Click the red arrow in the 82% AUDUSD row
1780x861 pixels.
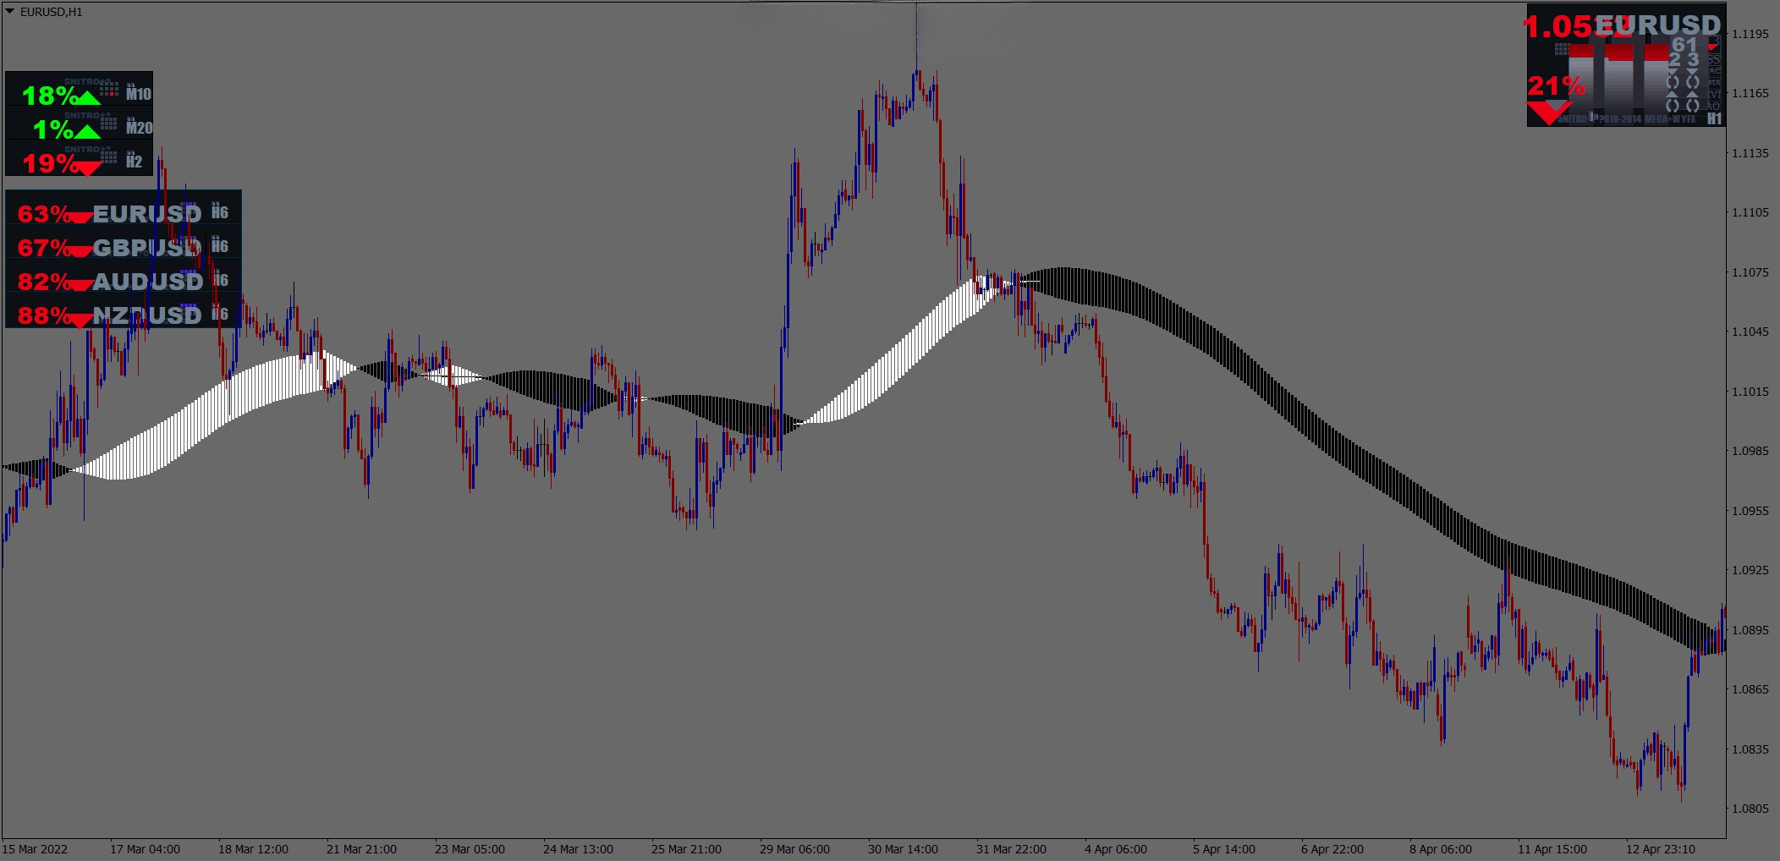[x=80, y=285]
